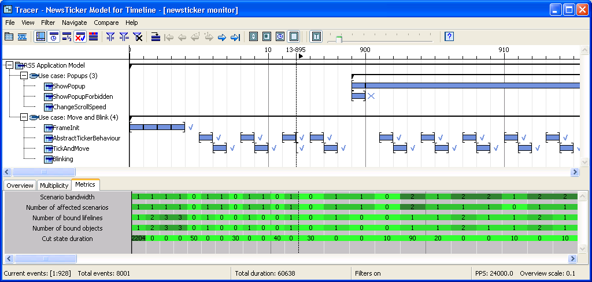Toggle the list panel view button

tap(40, 37)
